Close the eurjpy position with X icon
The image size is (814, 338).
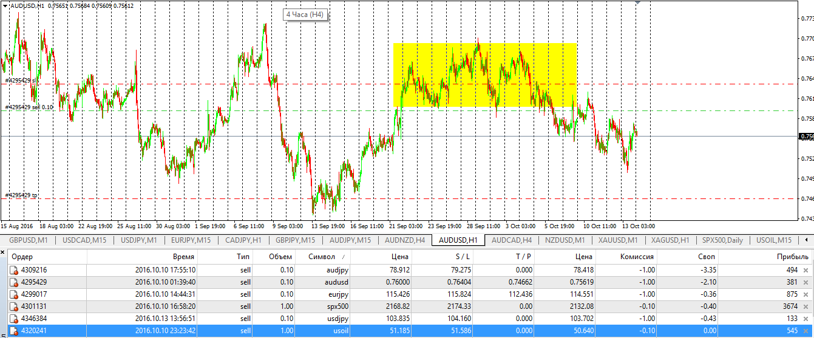pyautogui.click(x=806, y=294)
